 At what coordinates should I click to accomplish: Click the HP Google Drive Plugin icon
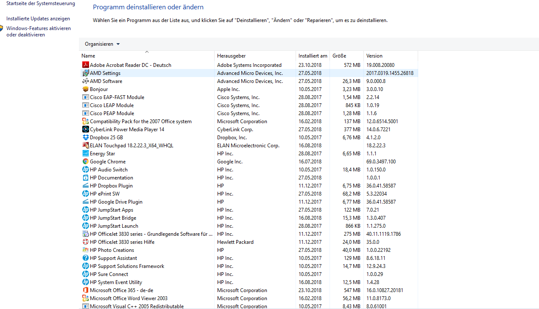pyautogui.click(x=85, y=202)
